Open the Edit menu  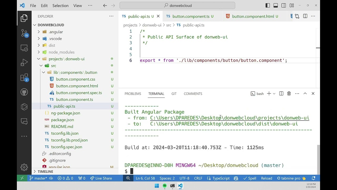pyautogui.click(x=44, y=6)
